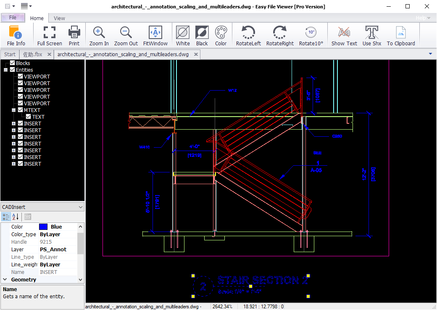Expand the last INSERT node
The width and height of the screenshot is (437, 310).
pyautogui.click(x=13, y=164)
